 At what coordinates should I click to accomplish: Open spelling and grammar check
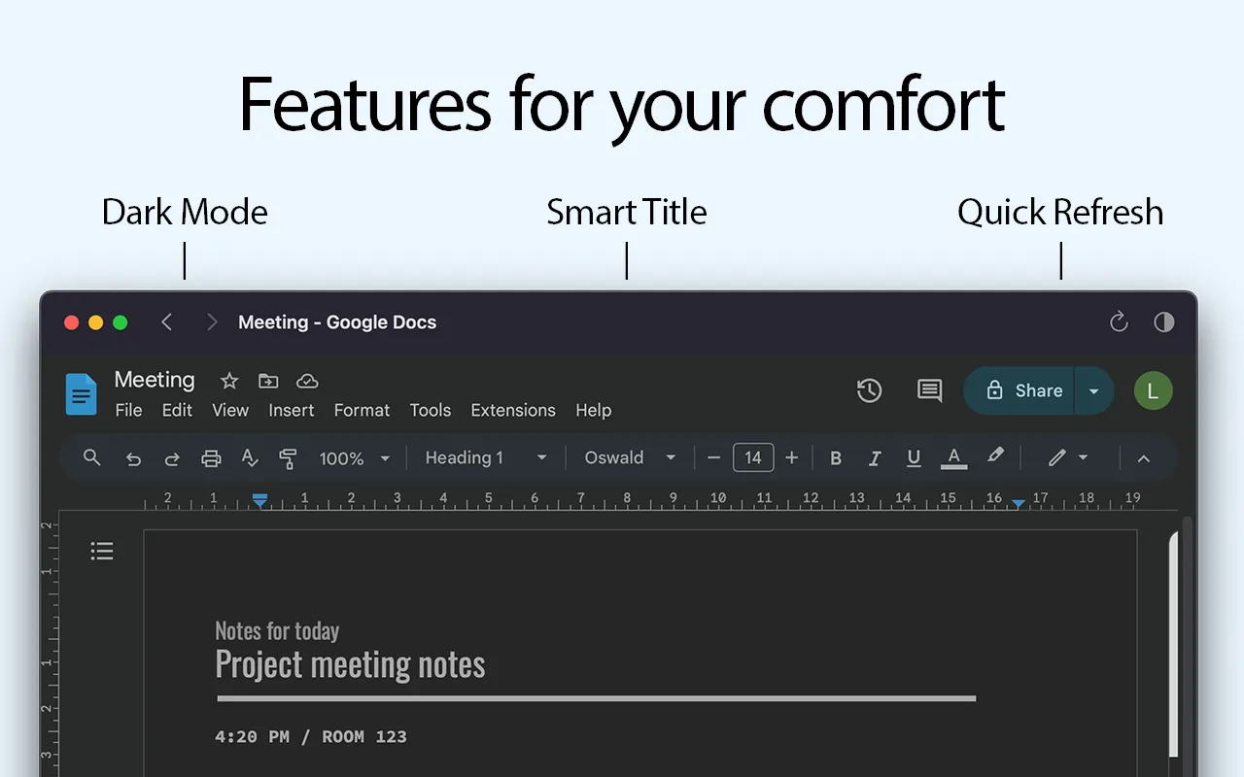[x=250, y=457]
